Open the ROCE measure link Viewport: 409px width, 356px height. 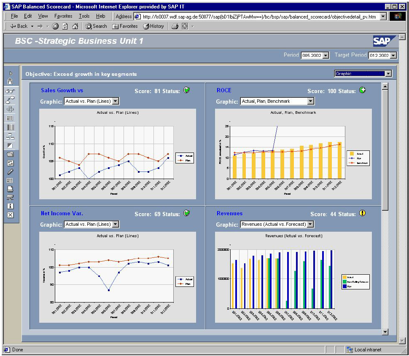coord(224,91)
